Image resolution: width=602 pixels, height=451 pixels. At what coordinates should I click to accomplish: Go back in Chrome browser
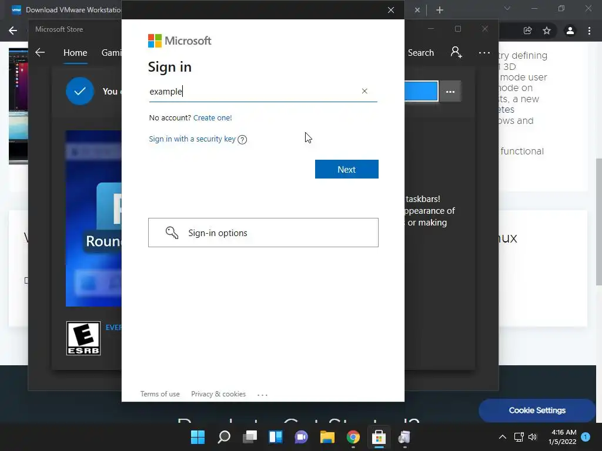coord(13,31)
